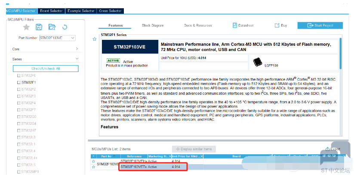The height and width of the screenshot is (177, 354).
Task: Toggle the STM32F4 series checkbox
Action: [19, 103]
